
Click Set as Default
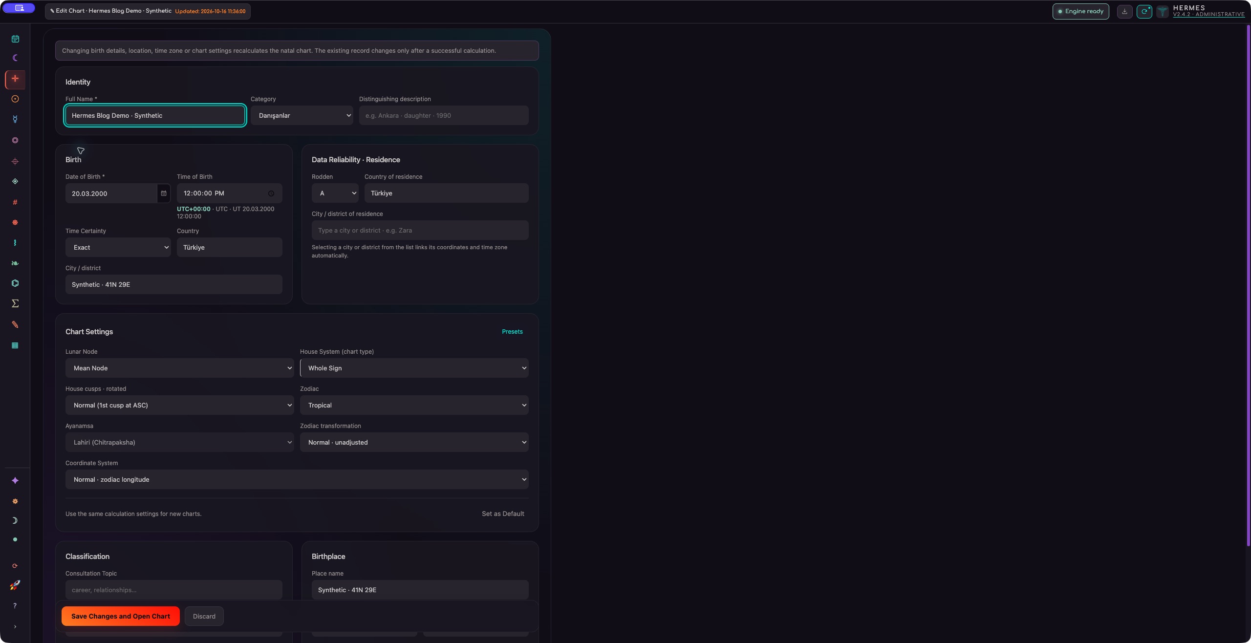tap(503, 514)
